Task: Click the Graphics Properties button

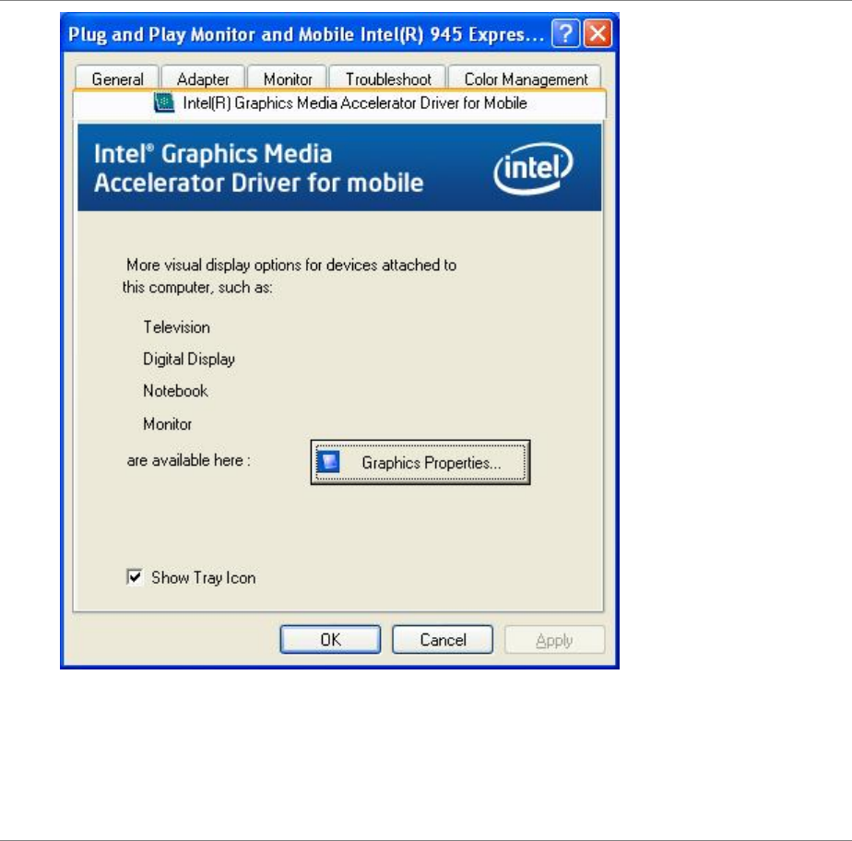Action: coord(420,462)
